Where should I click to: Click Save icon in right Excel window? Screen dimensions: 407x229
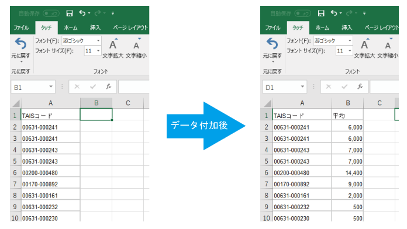click(x=321, y=13)
